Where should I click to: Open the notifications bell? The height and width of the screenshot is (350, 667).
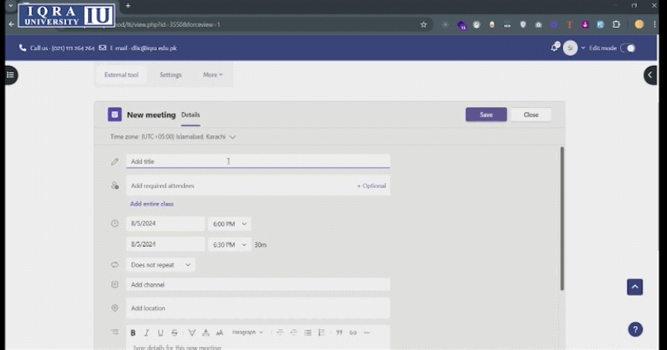554,48
